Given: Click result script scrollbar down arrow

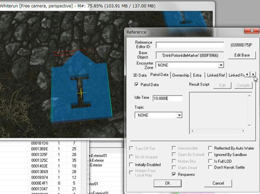Looking at the screenshot, I should (249, 125).
